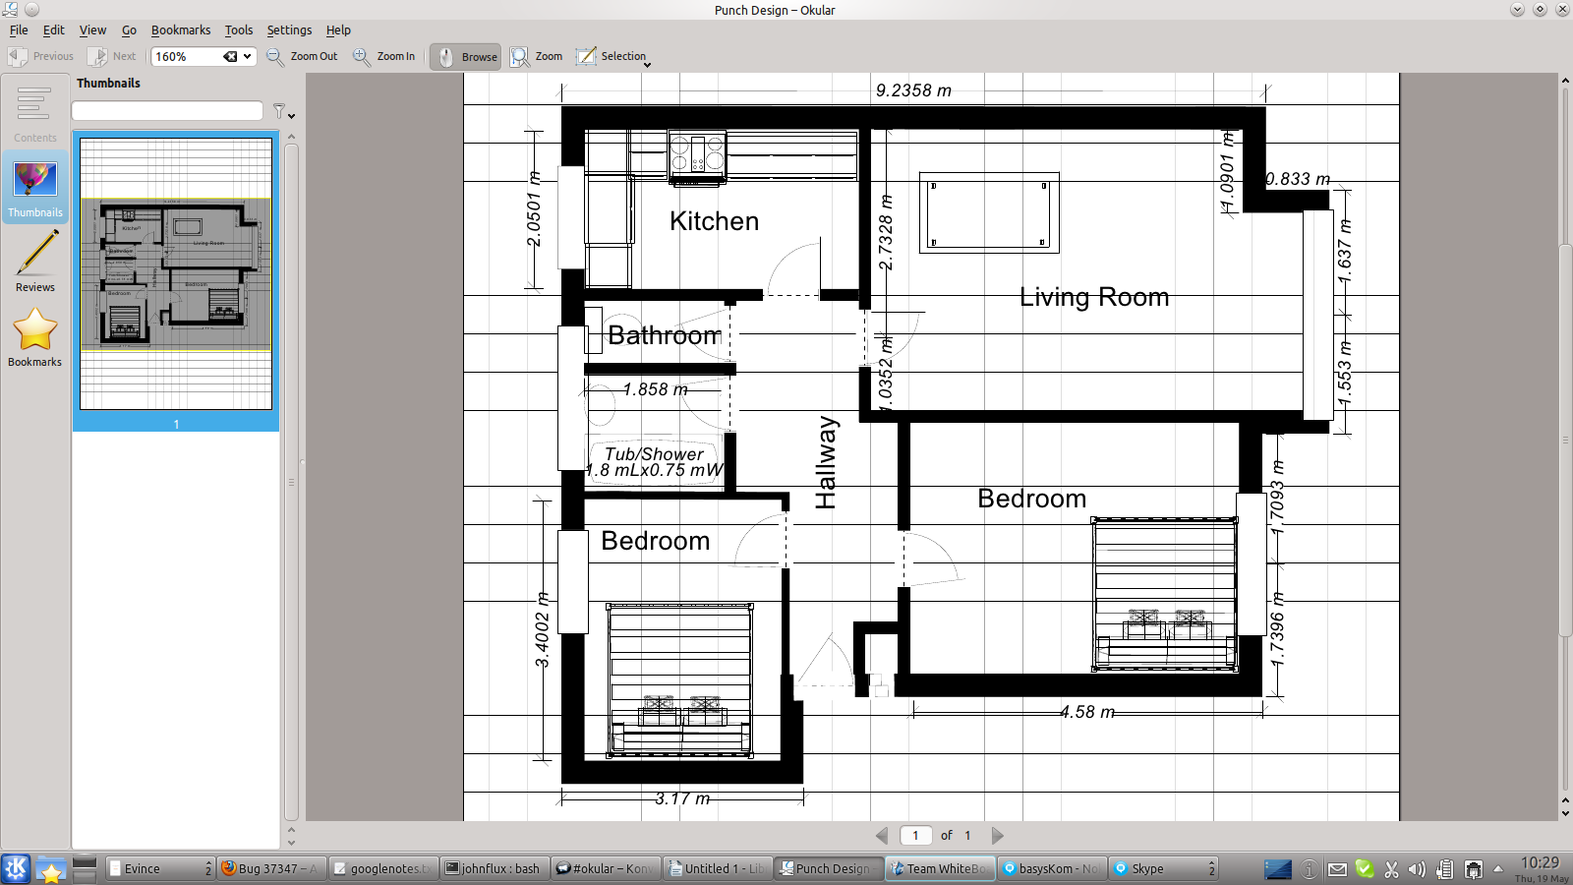Activate the Selection tool
Screen dimensions: 1573x885
(x=612, y=57)
